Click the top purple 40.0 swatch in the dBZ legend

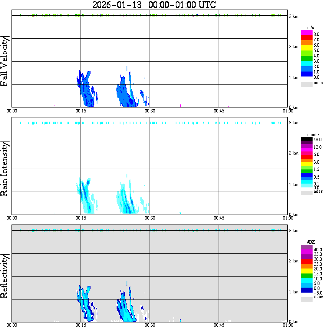306,247
